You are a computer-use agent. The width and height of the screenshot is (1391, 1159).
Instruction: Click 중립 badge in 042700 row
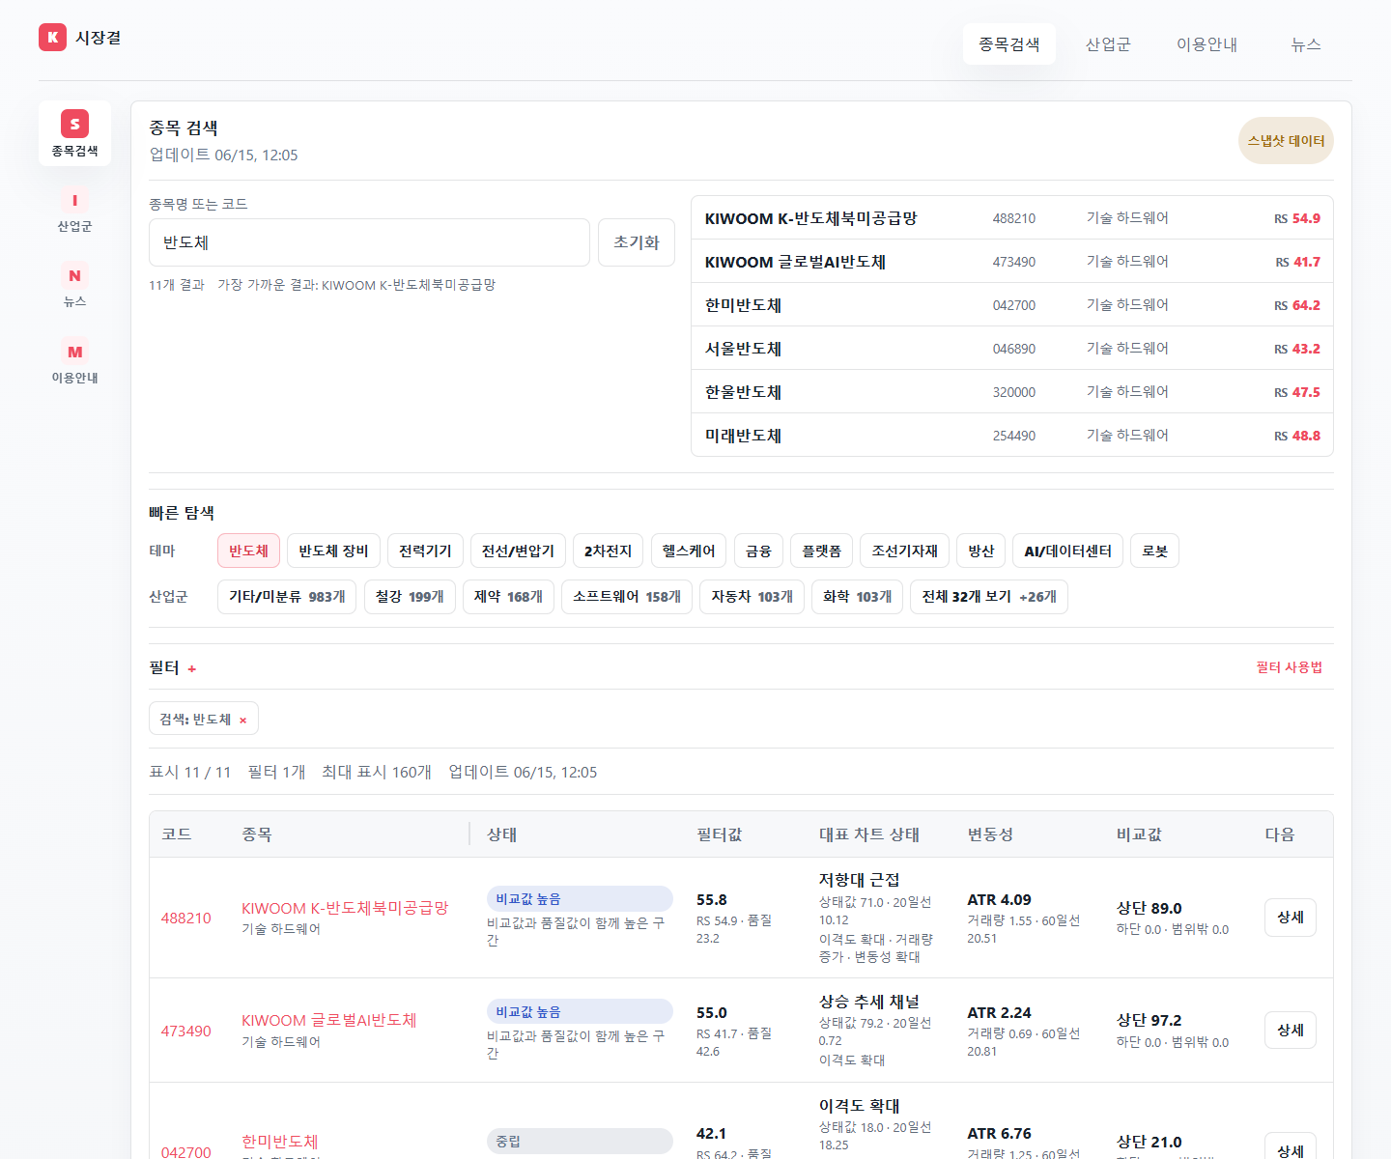click(x=580, y=1141)
